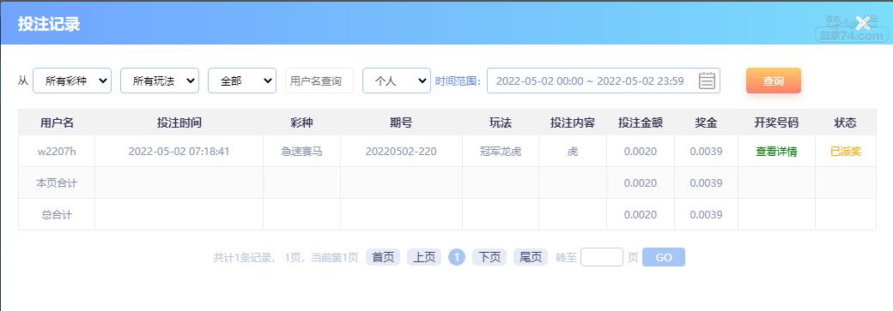This screenshot has width=893, height=311.
Task: Open 查看详情 link for w2207h
Action: point(776,152)
